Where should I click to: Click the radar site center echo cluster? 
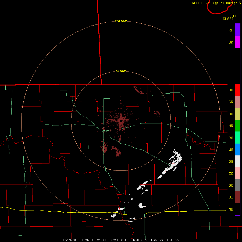(x=121, y=120)
